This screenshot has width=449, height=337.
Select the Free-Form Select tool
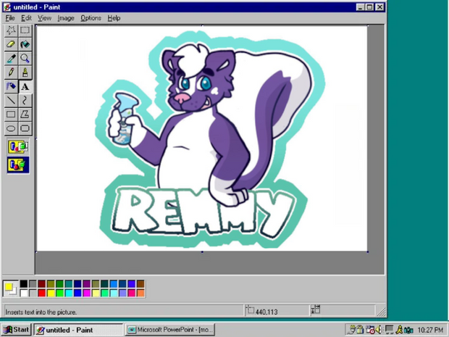pos(11,30)
